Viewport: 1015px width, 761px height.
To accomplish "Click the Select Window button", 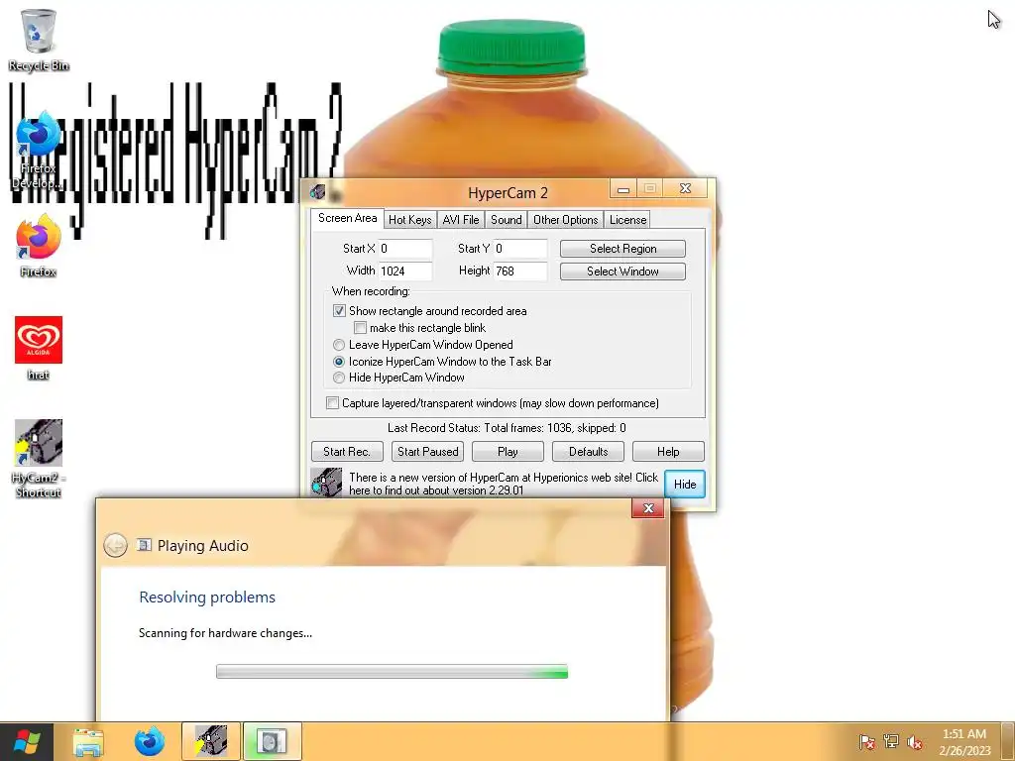I will pyautogui.click(x=622, y=272).
